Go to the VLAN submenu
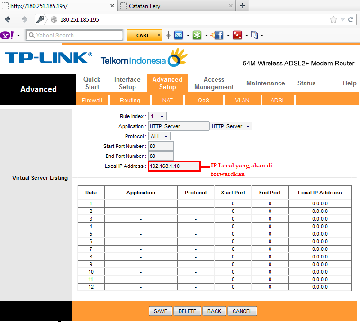This screenshot has width=360, height=322. click(x=242, y=101)
